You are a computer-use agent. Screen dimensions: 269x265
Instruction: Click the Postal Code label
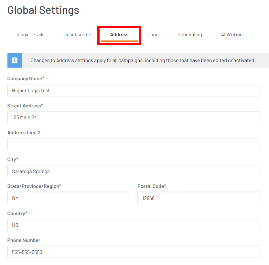point(152,186)
